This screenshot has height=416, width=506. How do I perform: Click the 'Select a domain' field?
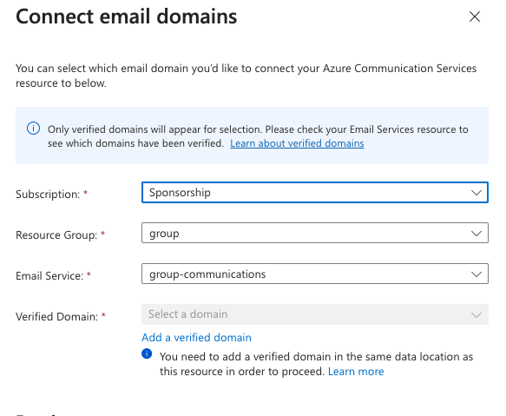(x=315, y=314)
